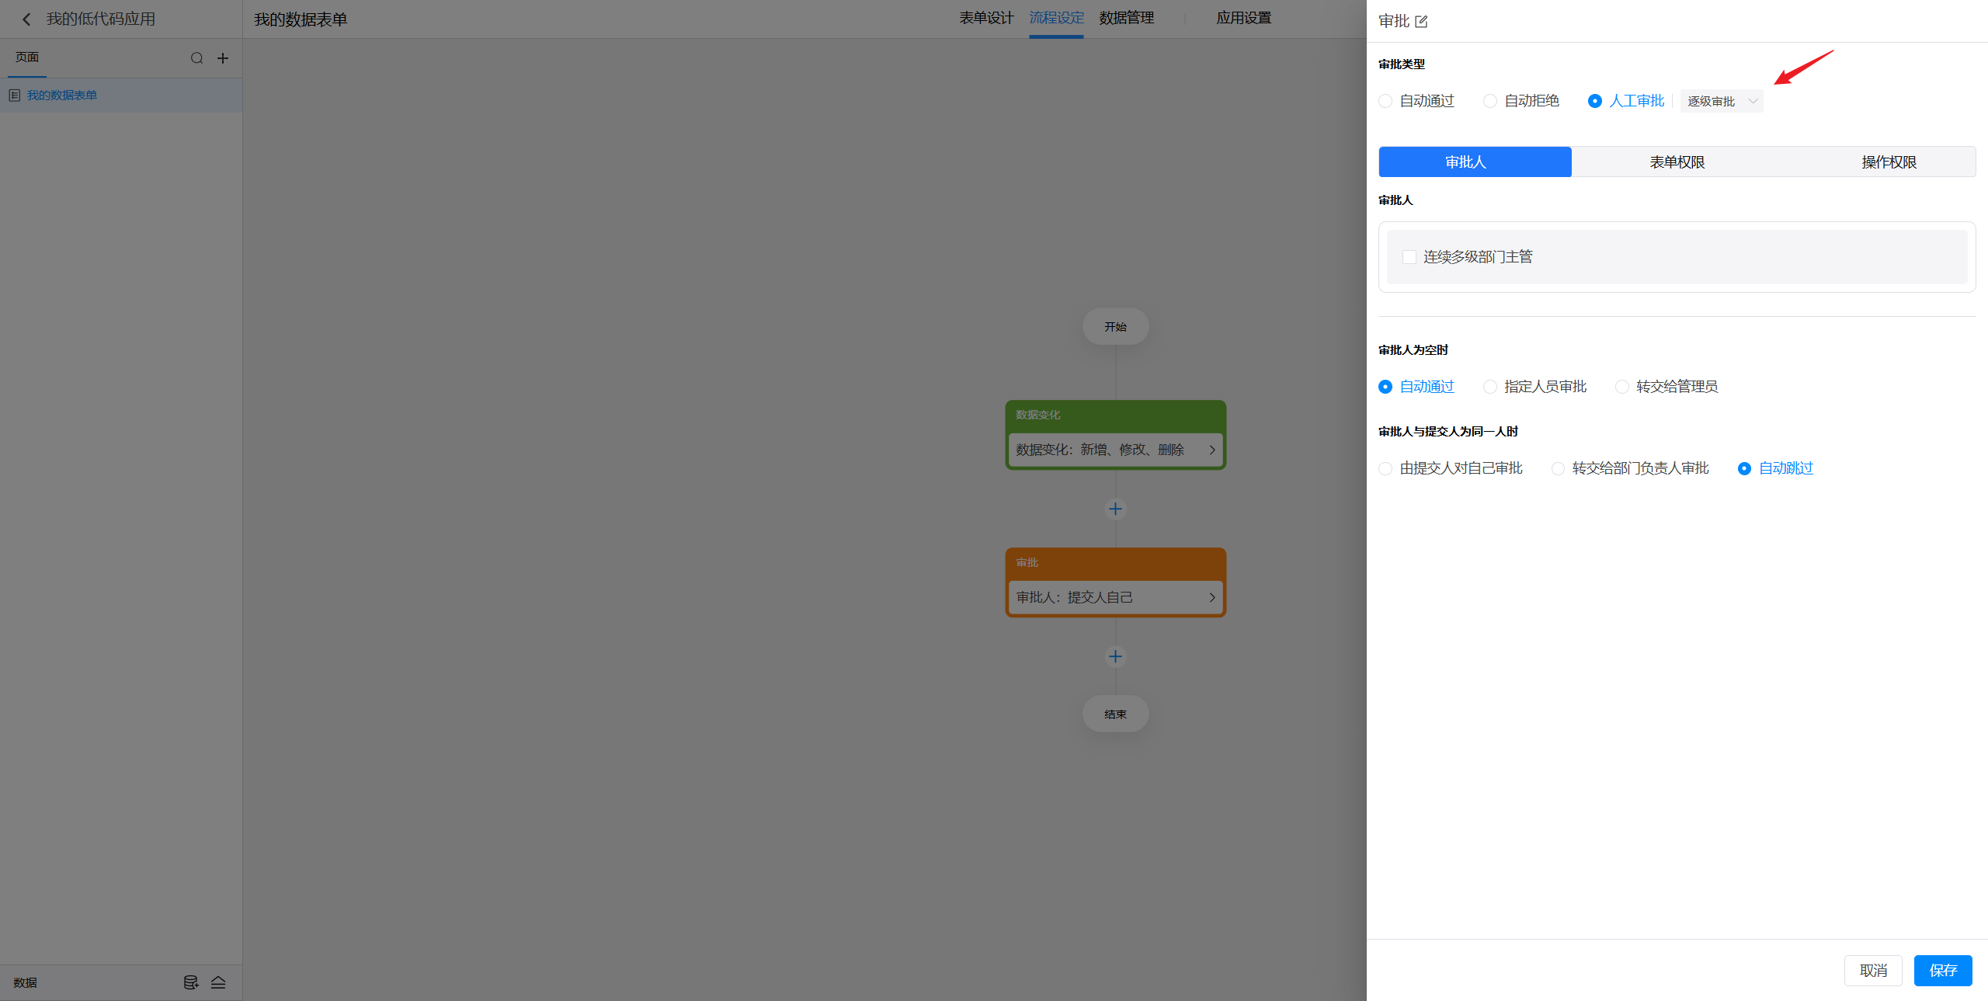This screenshot has width=1988, height=1001.
Task: Click the database icon in 数据 bar
Action: pos(190,982)
